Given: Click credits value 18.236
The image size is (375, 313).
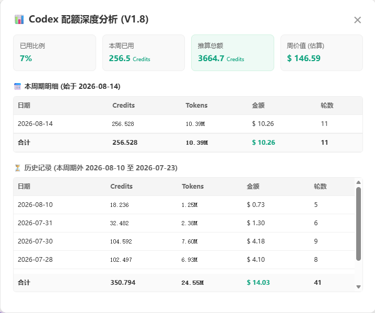Looking at the screenshot, I should point(119,205).
